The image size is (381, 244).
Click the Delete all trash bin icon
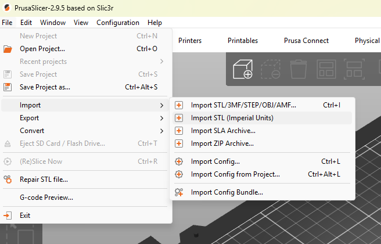pos(299,69)
